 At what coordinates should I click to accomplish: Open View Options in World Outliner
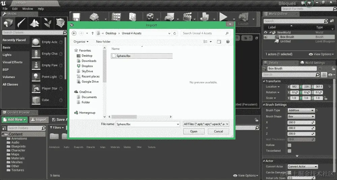321,54
